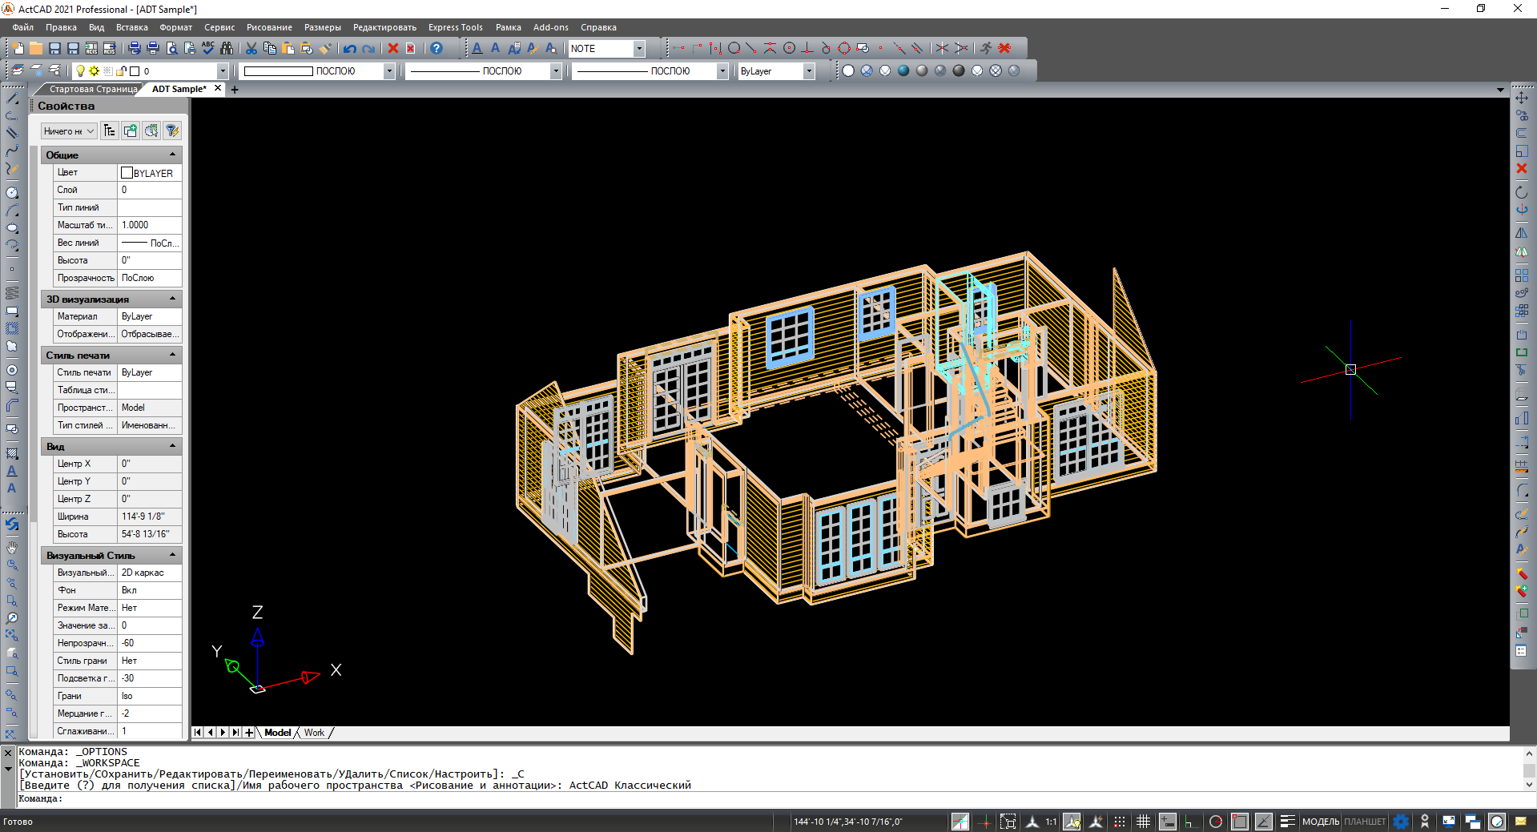This screenshot has width=1537, height=832.
Task: Switch to the Work layout tab
Action: coord(314,733)
